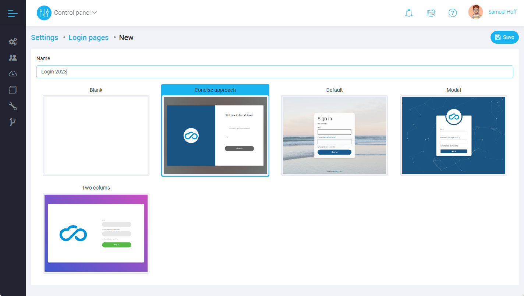
Task: Open the notifications bell icon
Action: click(x=408, y=12)
